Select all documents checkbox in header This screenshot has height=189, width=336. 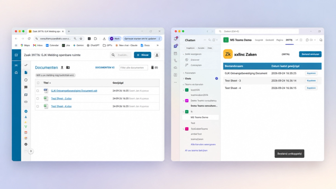point(38,83)
